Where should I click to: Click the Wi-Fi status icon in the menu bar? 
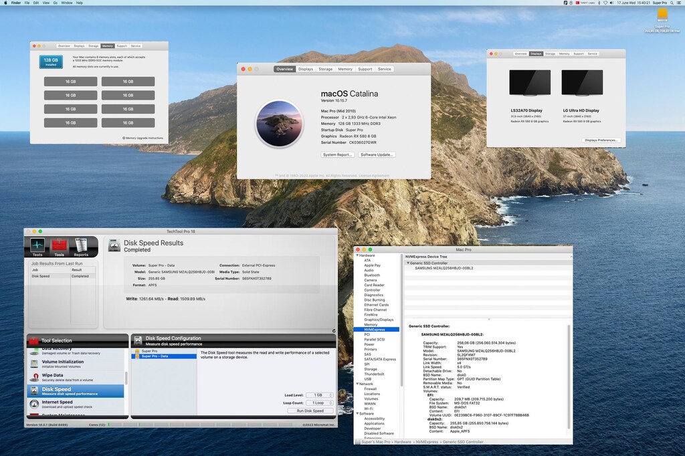tap(605, 3)
